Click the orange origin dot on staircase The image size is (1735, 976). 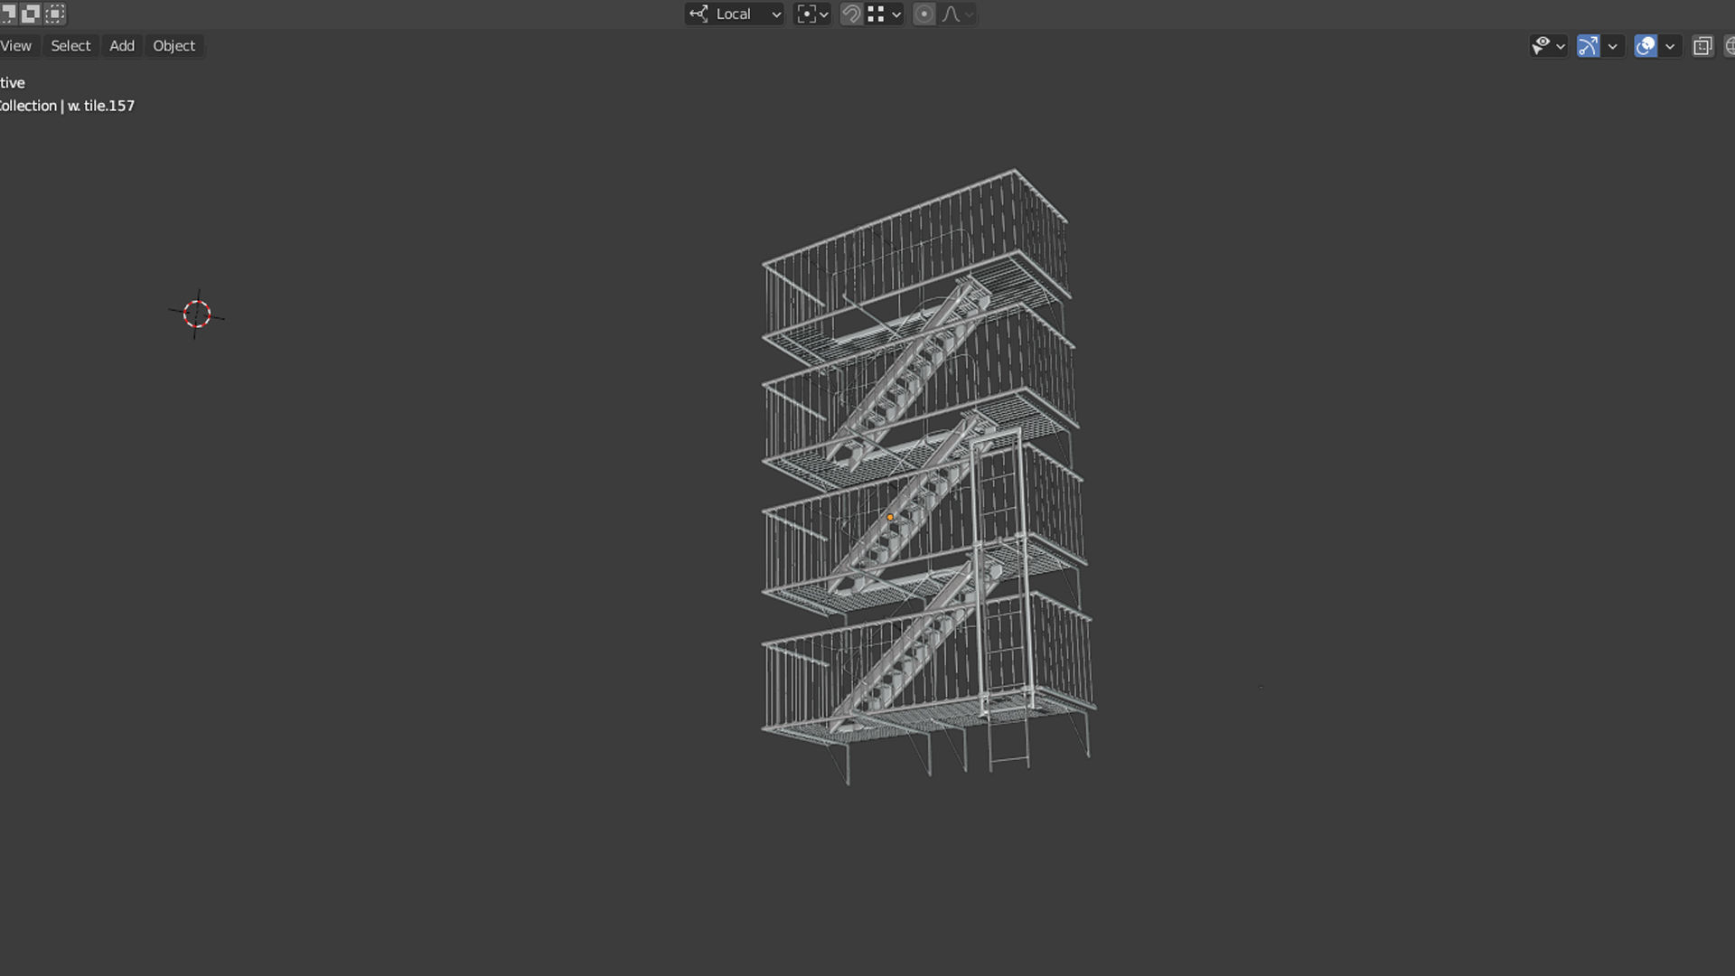coord(890,518)
